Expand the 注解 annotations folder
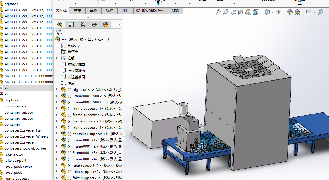 coord(57,58)
